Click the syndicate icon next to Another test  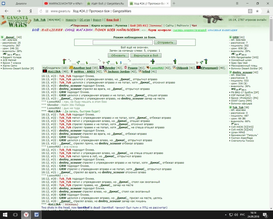coord(71,67)
